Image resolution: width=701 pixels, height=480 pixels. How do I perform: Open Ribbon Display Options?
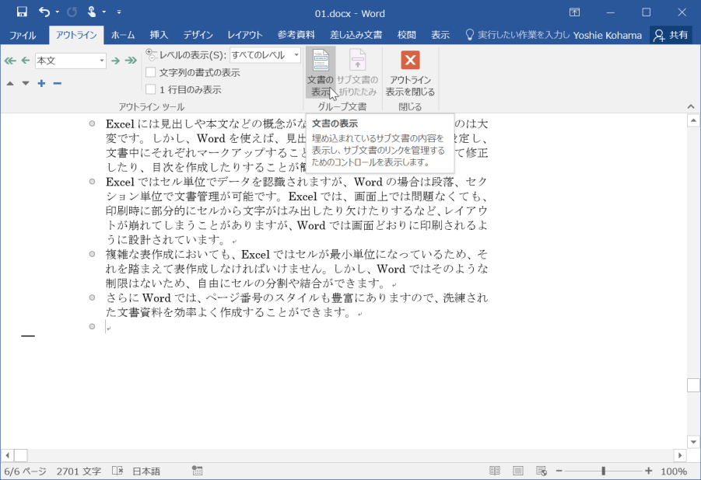(574, 12)
